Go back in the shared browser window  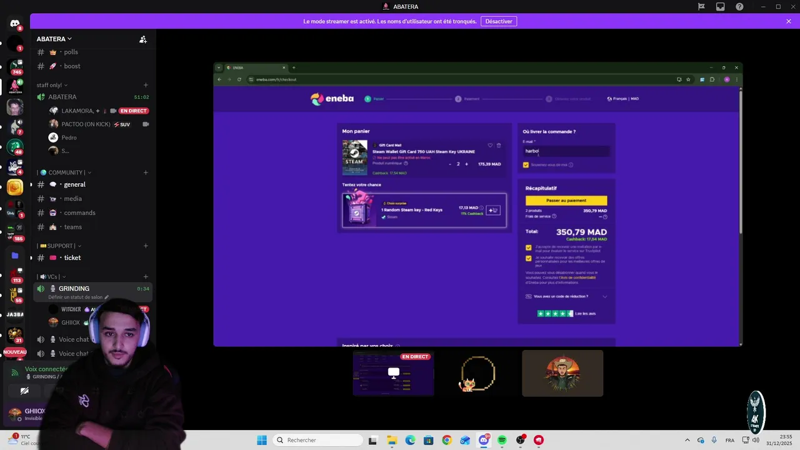219,79
